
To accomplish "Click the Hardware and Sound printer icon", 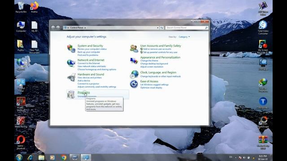I will [x=71, y=77].
